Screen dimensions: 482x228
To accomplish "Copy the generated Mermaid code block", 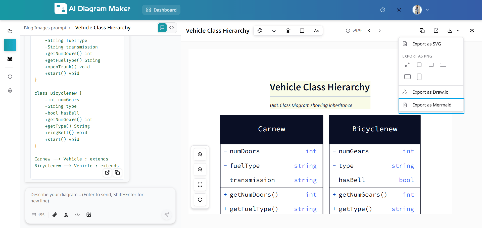I will (x=117, y=173).
